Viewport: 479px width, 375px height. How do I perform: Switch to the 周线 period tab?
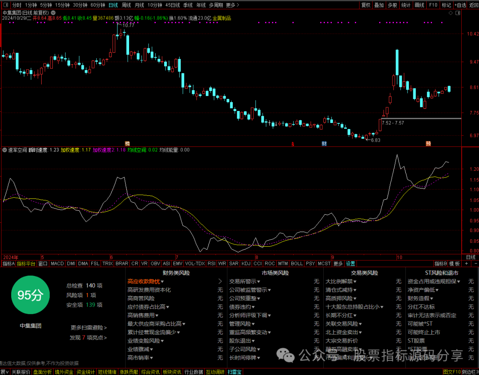(126, 5)
